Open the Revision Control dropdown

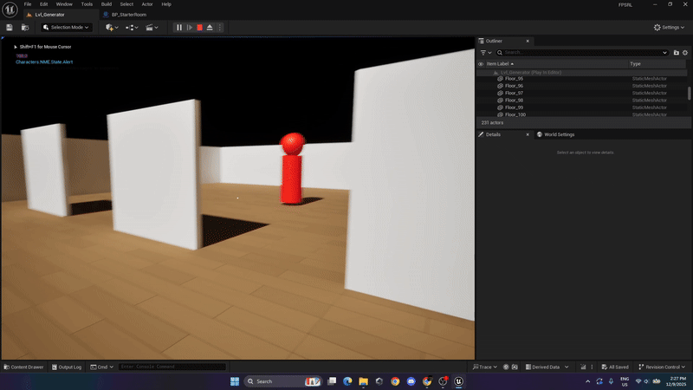coord(665,367)
